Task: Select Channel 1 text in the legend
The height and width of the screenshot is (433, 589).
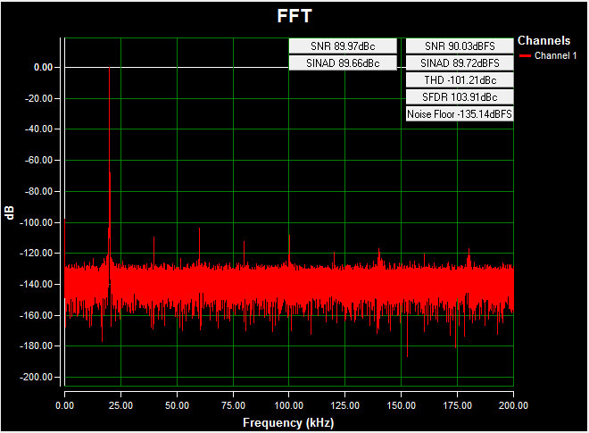Action: pyautogui.click(x=556, y=55)
